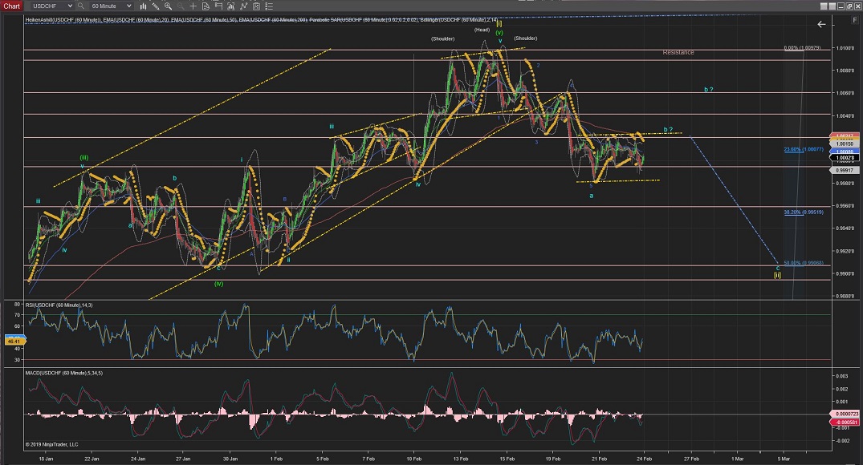Click the © 2019 NinjaTrader, LLC text
The height and width of the screenshot is (465, 863).
pos(51,444)
